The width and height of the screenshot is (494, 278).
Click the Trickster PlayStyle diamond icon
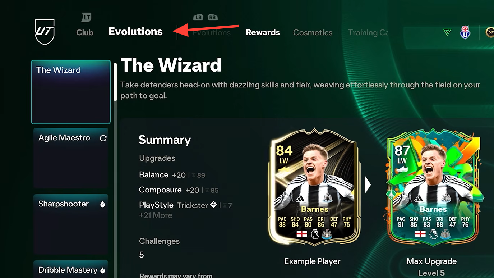(x=213, y=205)
